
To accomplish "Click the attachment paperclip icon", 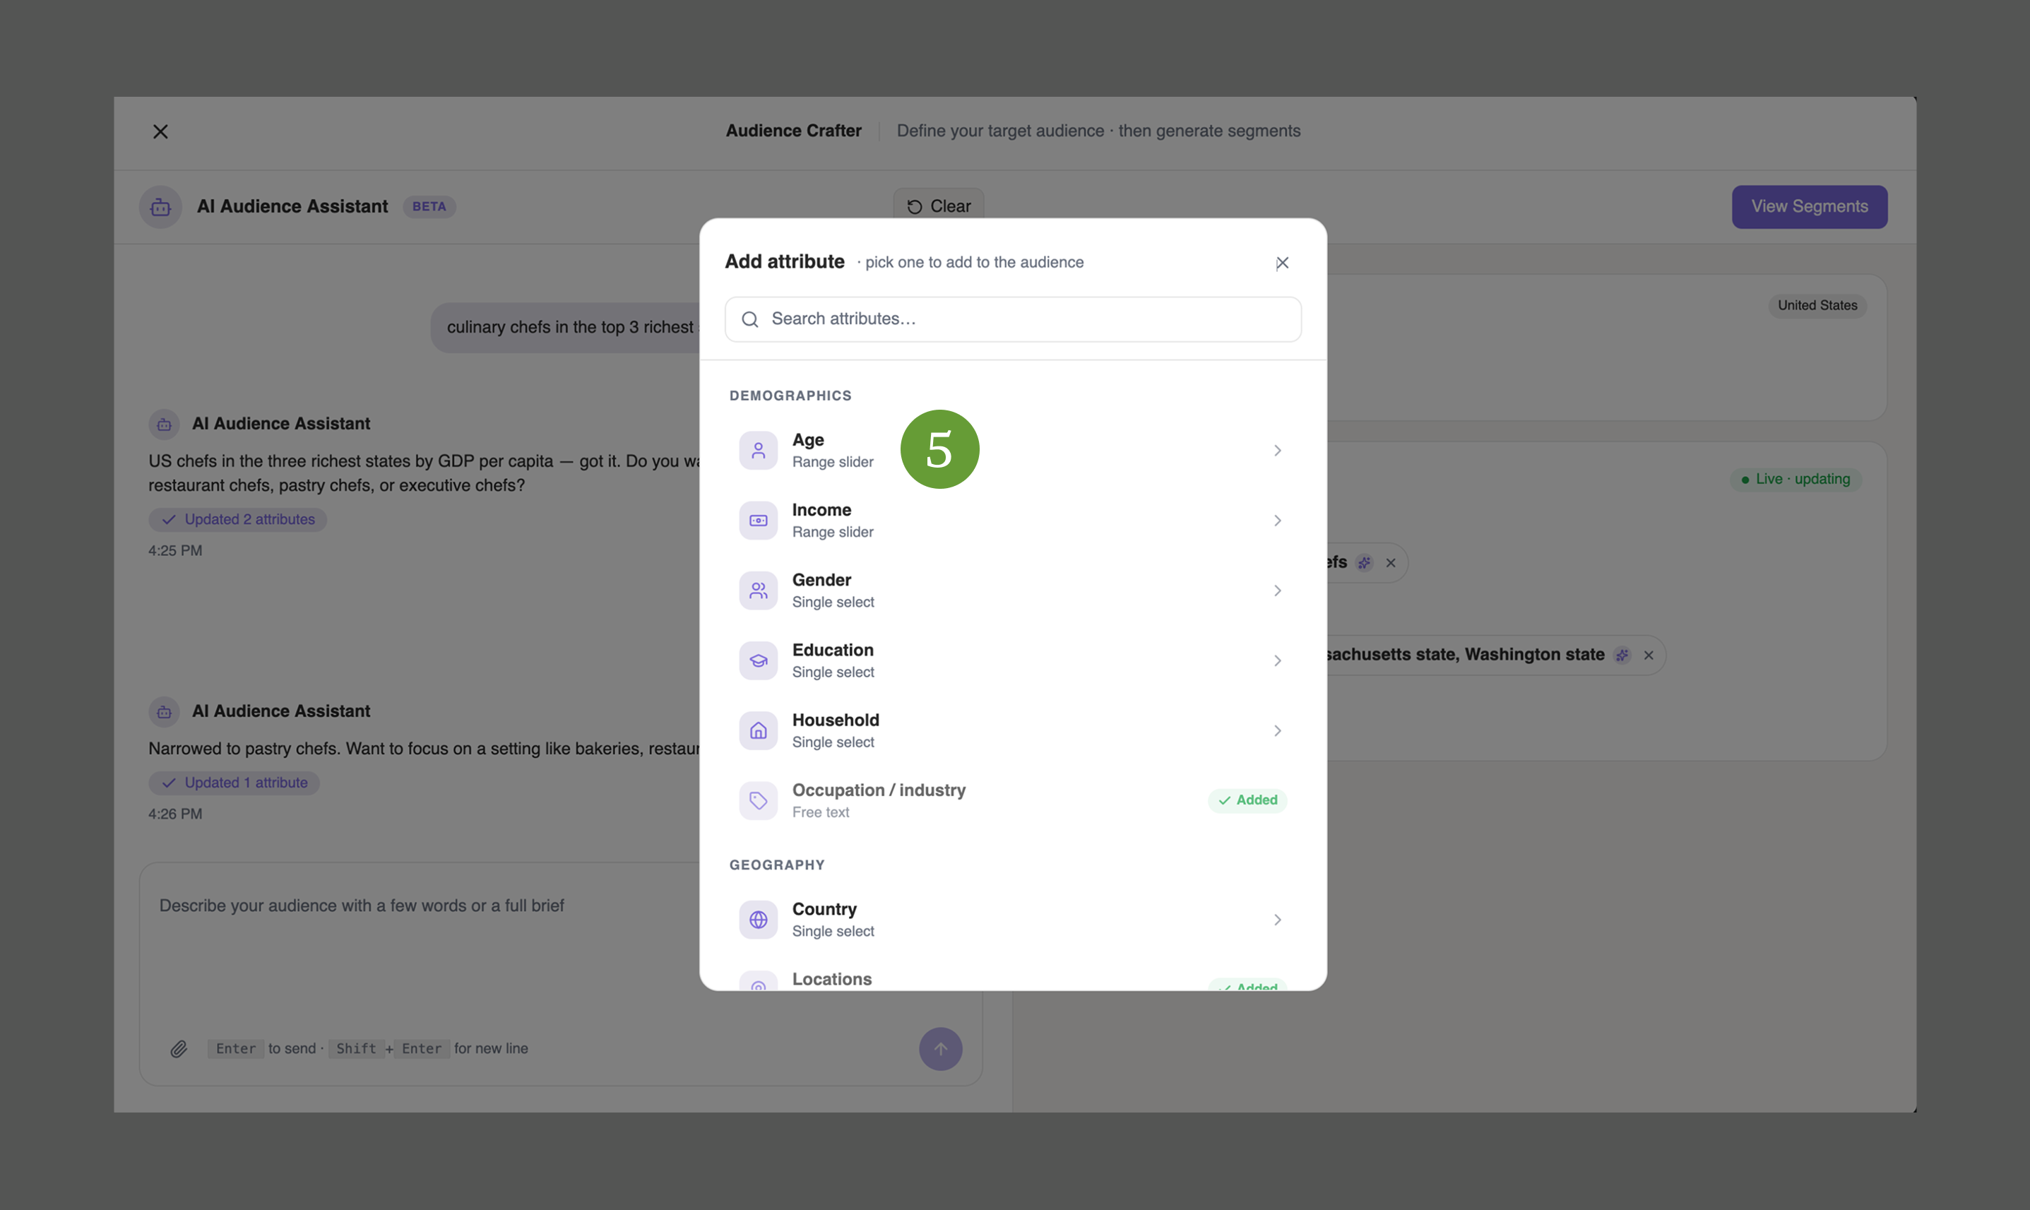I will (x=179, y=1048).
